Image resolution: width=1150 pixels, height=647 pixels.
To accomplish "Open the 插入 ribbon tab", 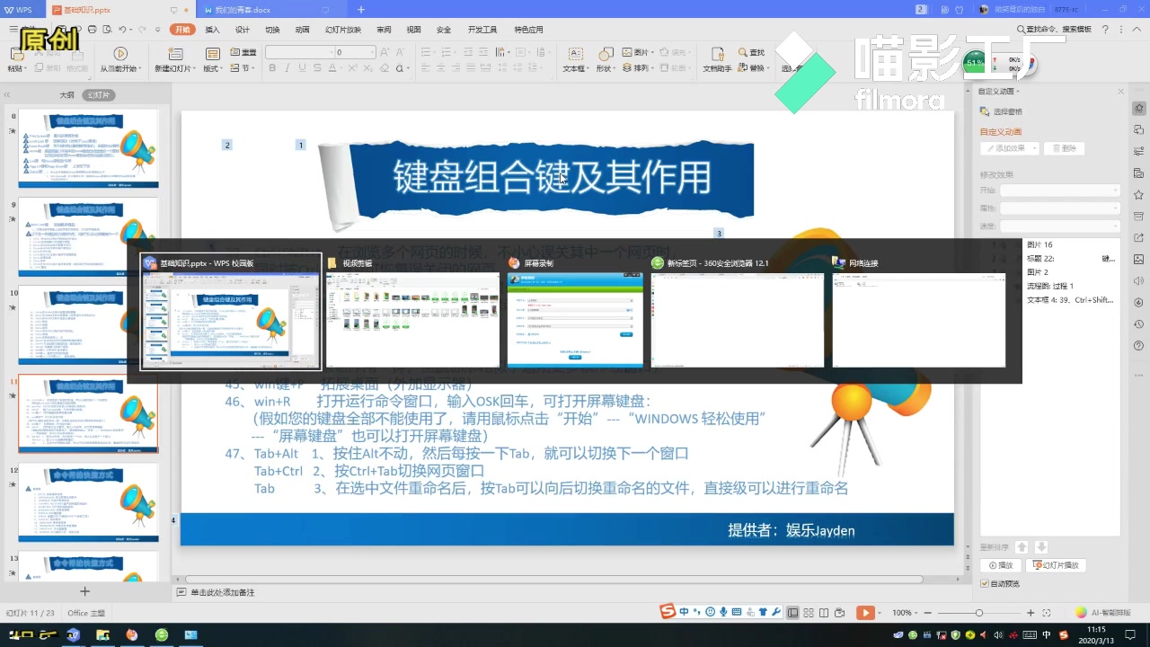I will coord(212,30).
